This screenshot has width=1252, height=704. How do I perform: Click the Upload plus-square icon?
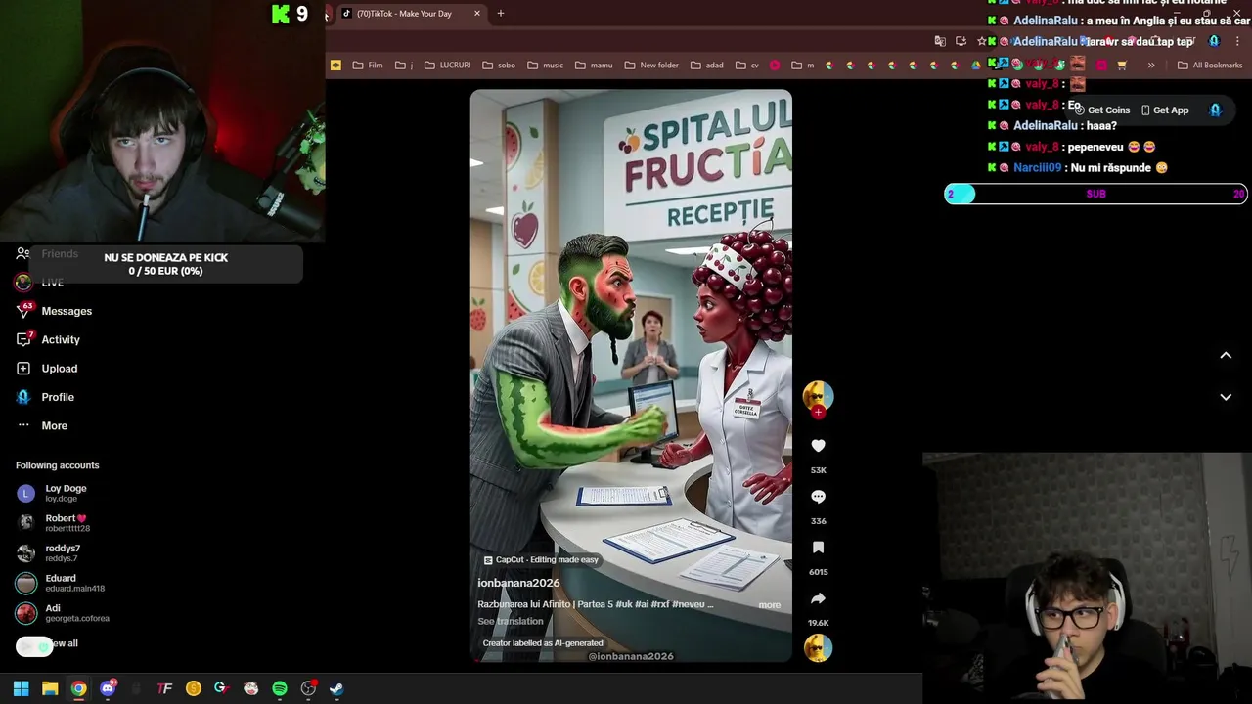pyautogui.click(x=23, y=369)
